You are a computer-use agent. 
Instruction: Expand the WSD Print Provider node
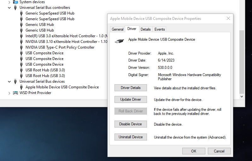coord(9,93)
